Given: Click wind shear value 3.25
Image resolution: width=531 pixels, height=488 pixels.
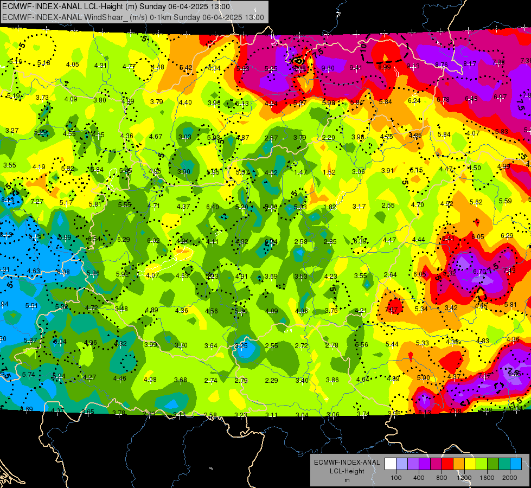Looking at the screenshot, I should 241,346.
